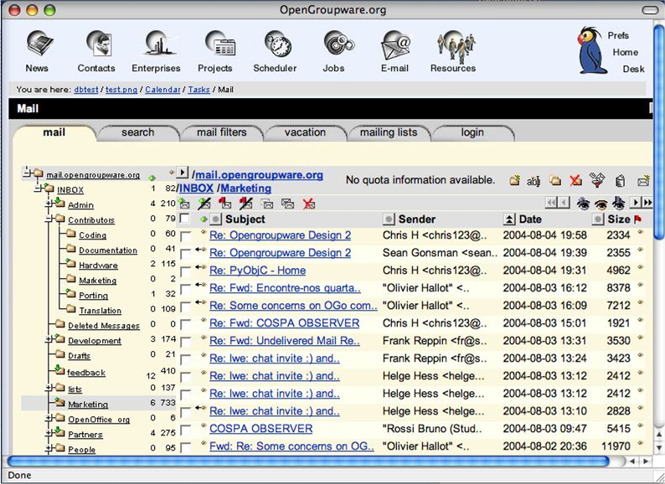Select checkbox for 'COSPA OBSERVER' message
This screenshot has height=484, width=665.
185,430
